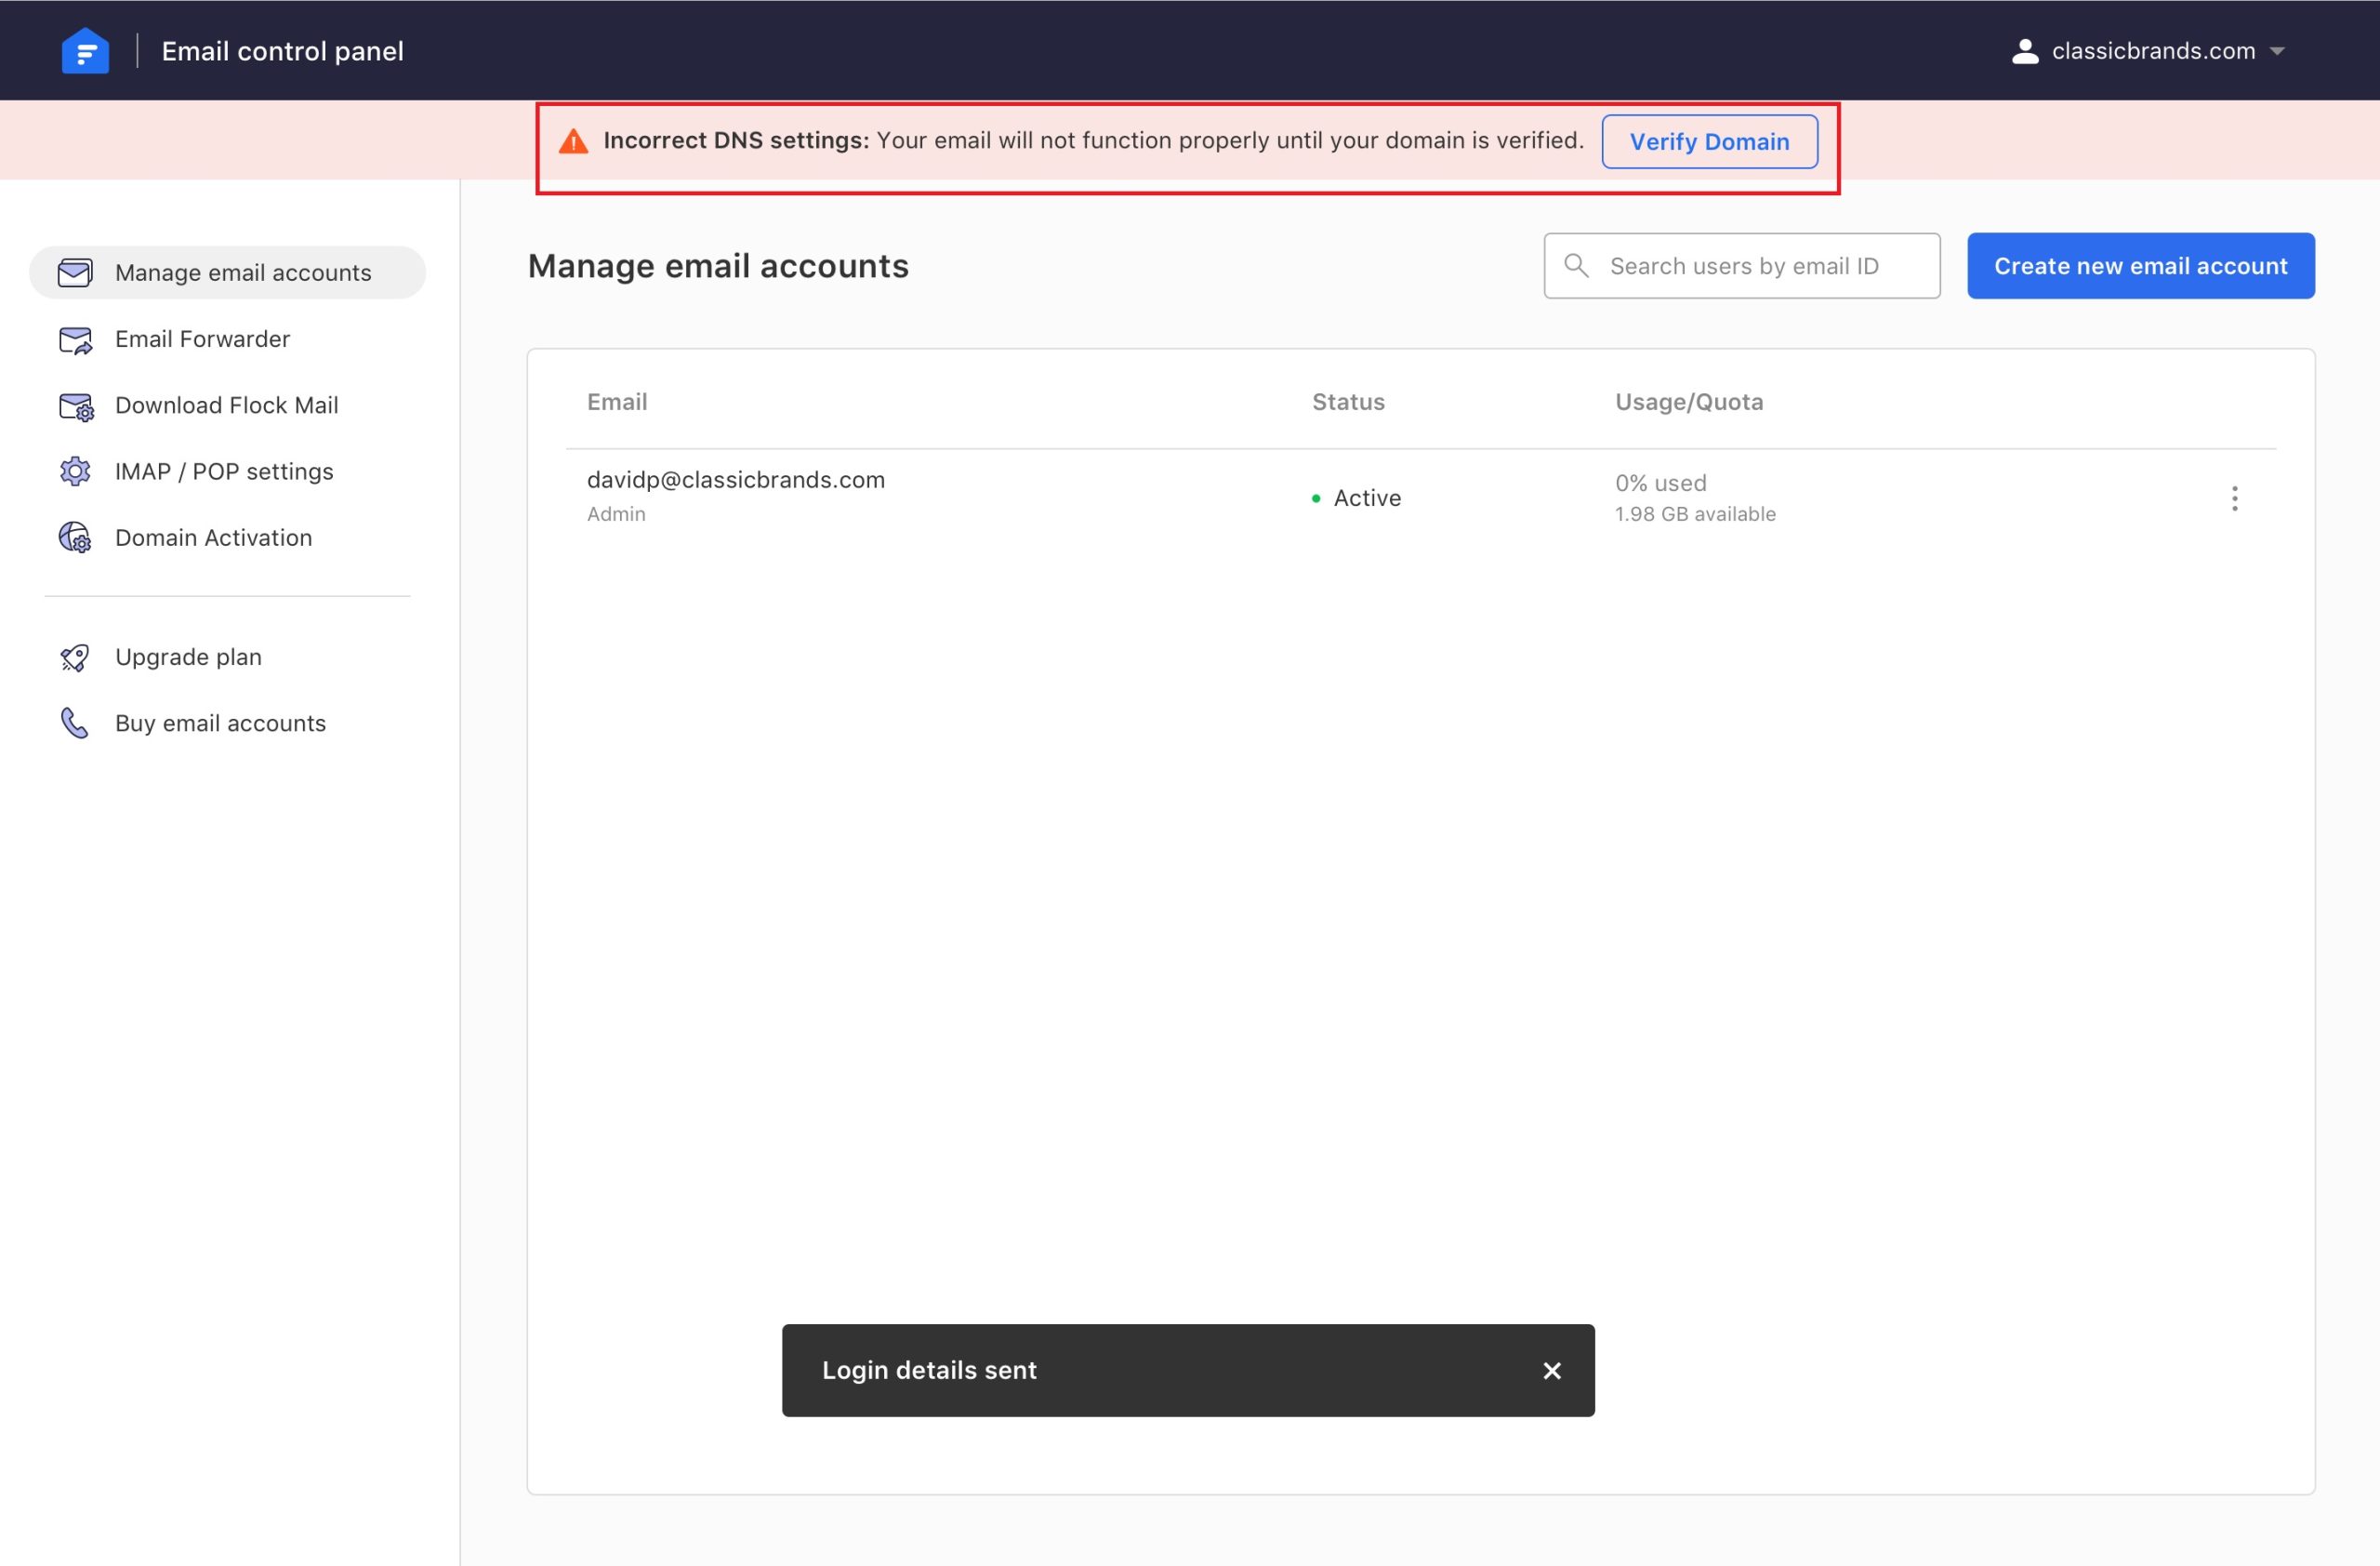
Task: Click the orange DNS warning triangle icon
Action: 573,141
